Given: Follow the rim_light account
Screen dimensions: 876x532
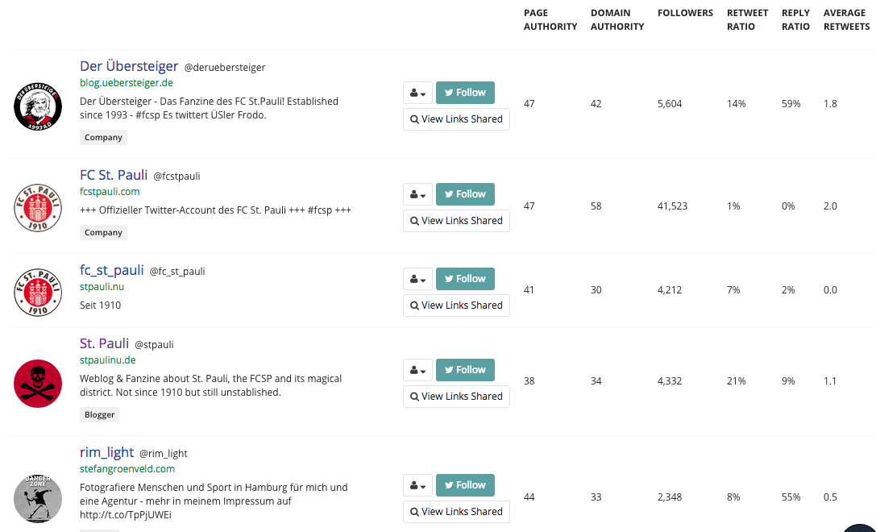Looking at the screenshot, I should pyautogui.click(x=465, y=485).
